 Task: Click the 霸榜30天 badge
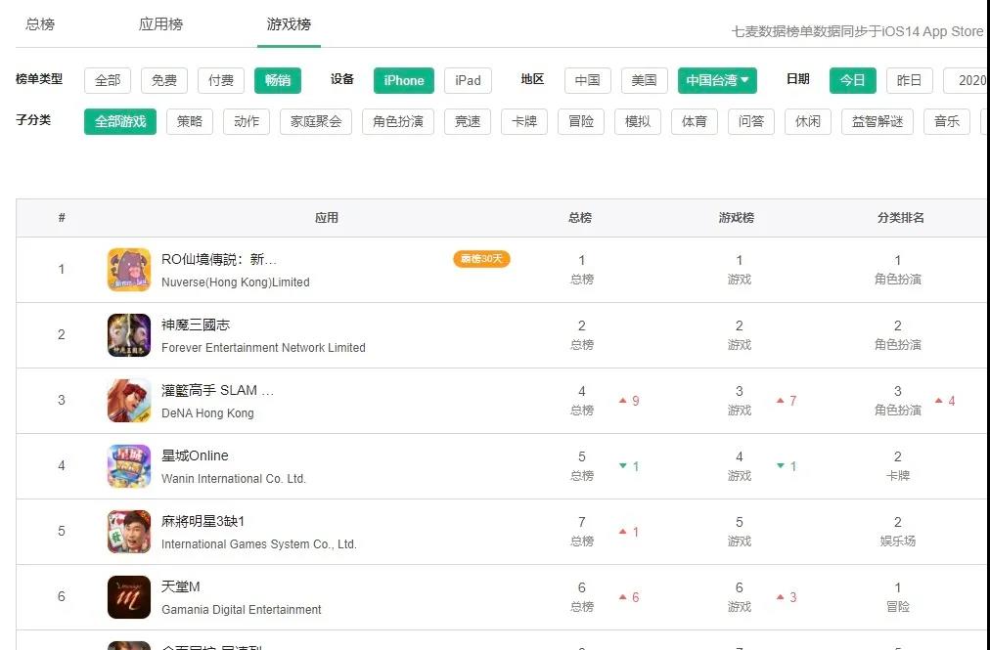tap(481, 259)
